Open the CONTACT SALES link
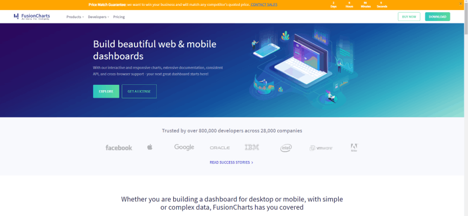468x216 pixels. click(264, 5)
